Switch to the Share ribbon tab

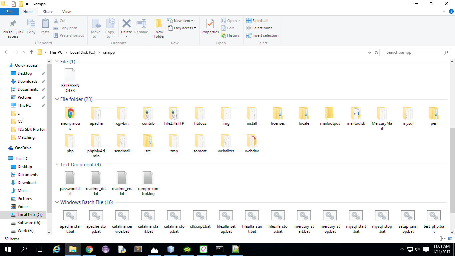48,12
